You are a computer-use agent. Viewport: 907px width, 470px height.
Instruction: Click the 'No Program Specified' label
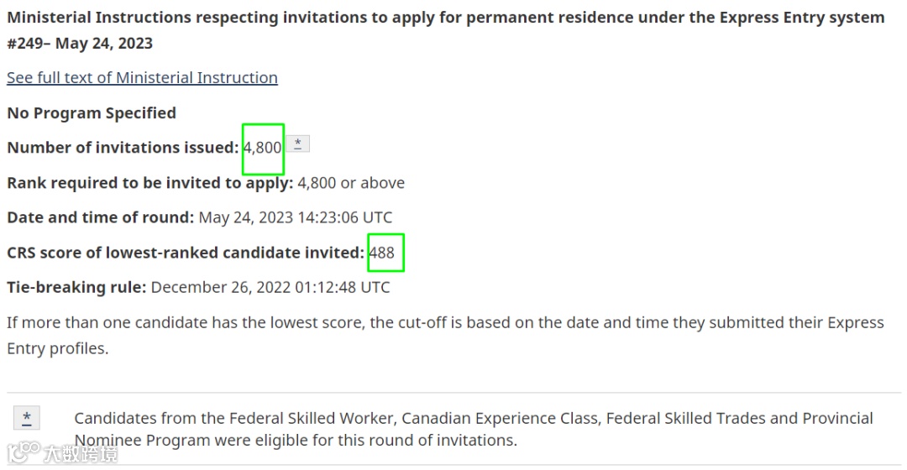(92, 112)
